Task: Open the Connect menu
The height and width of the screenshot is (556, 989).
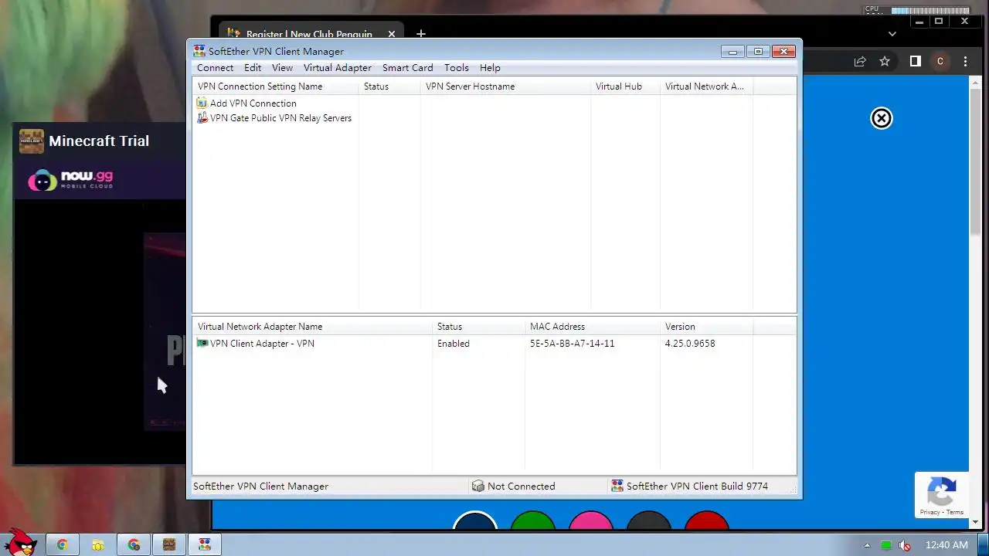Action: click(x=215, y=68)
